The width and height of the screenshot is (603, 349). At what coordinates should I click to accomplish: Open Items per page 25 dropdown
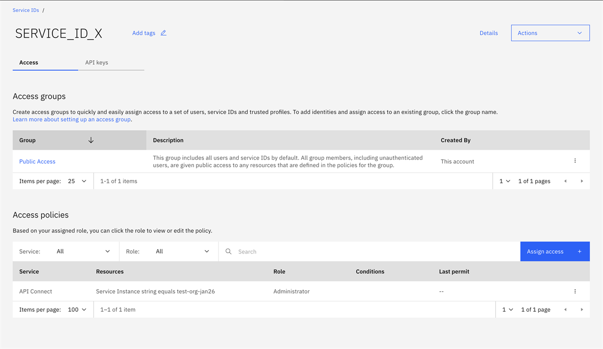pyautogui.click(x=77, y=181)
